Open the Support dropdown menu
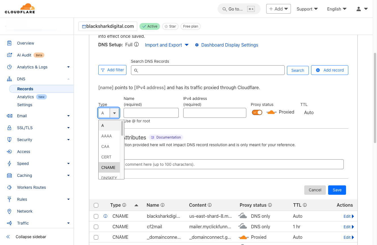The image size is (377, 245). (x=307, y=9)
